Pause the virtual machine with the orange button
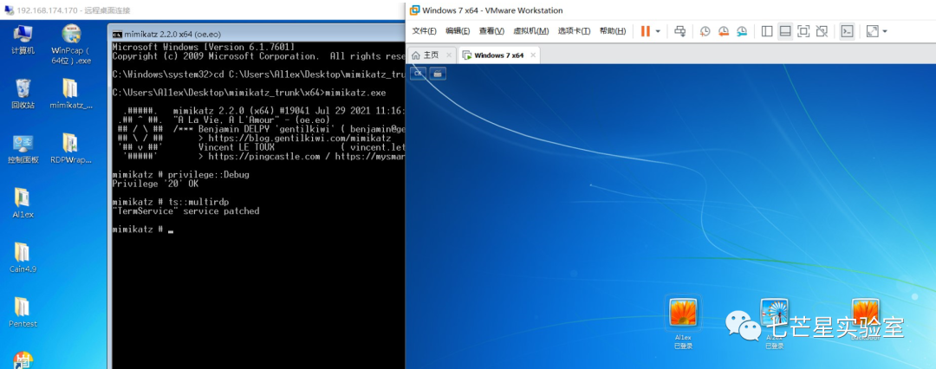Viewport: 936px width, 369px height. tap(645, 31)
